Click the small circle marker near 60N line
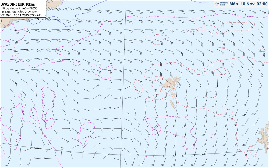 pos(62,148)
